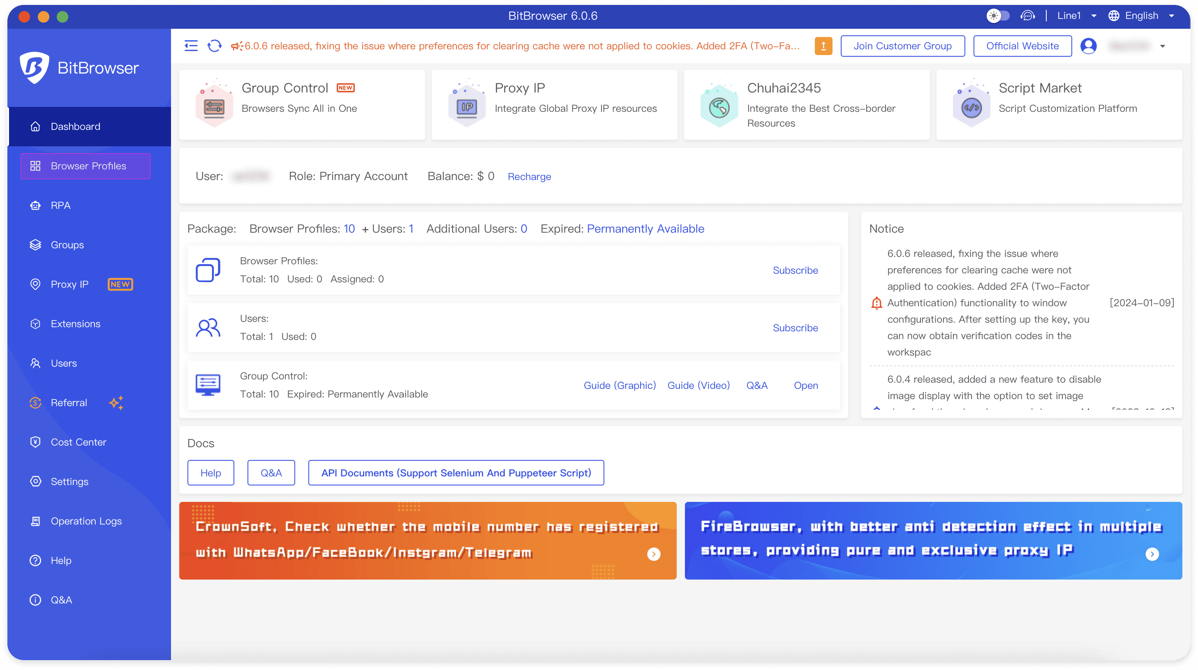Click Open in the Group Control row
This screenshot has width=1198, height=670.
pos(805,386)
